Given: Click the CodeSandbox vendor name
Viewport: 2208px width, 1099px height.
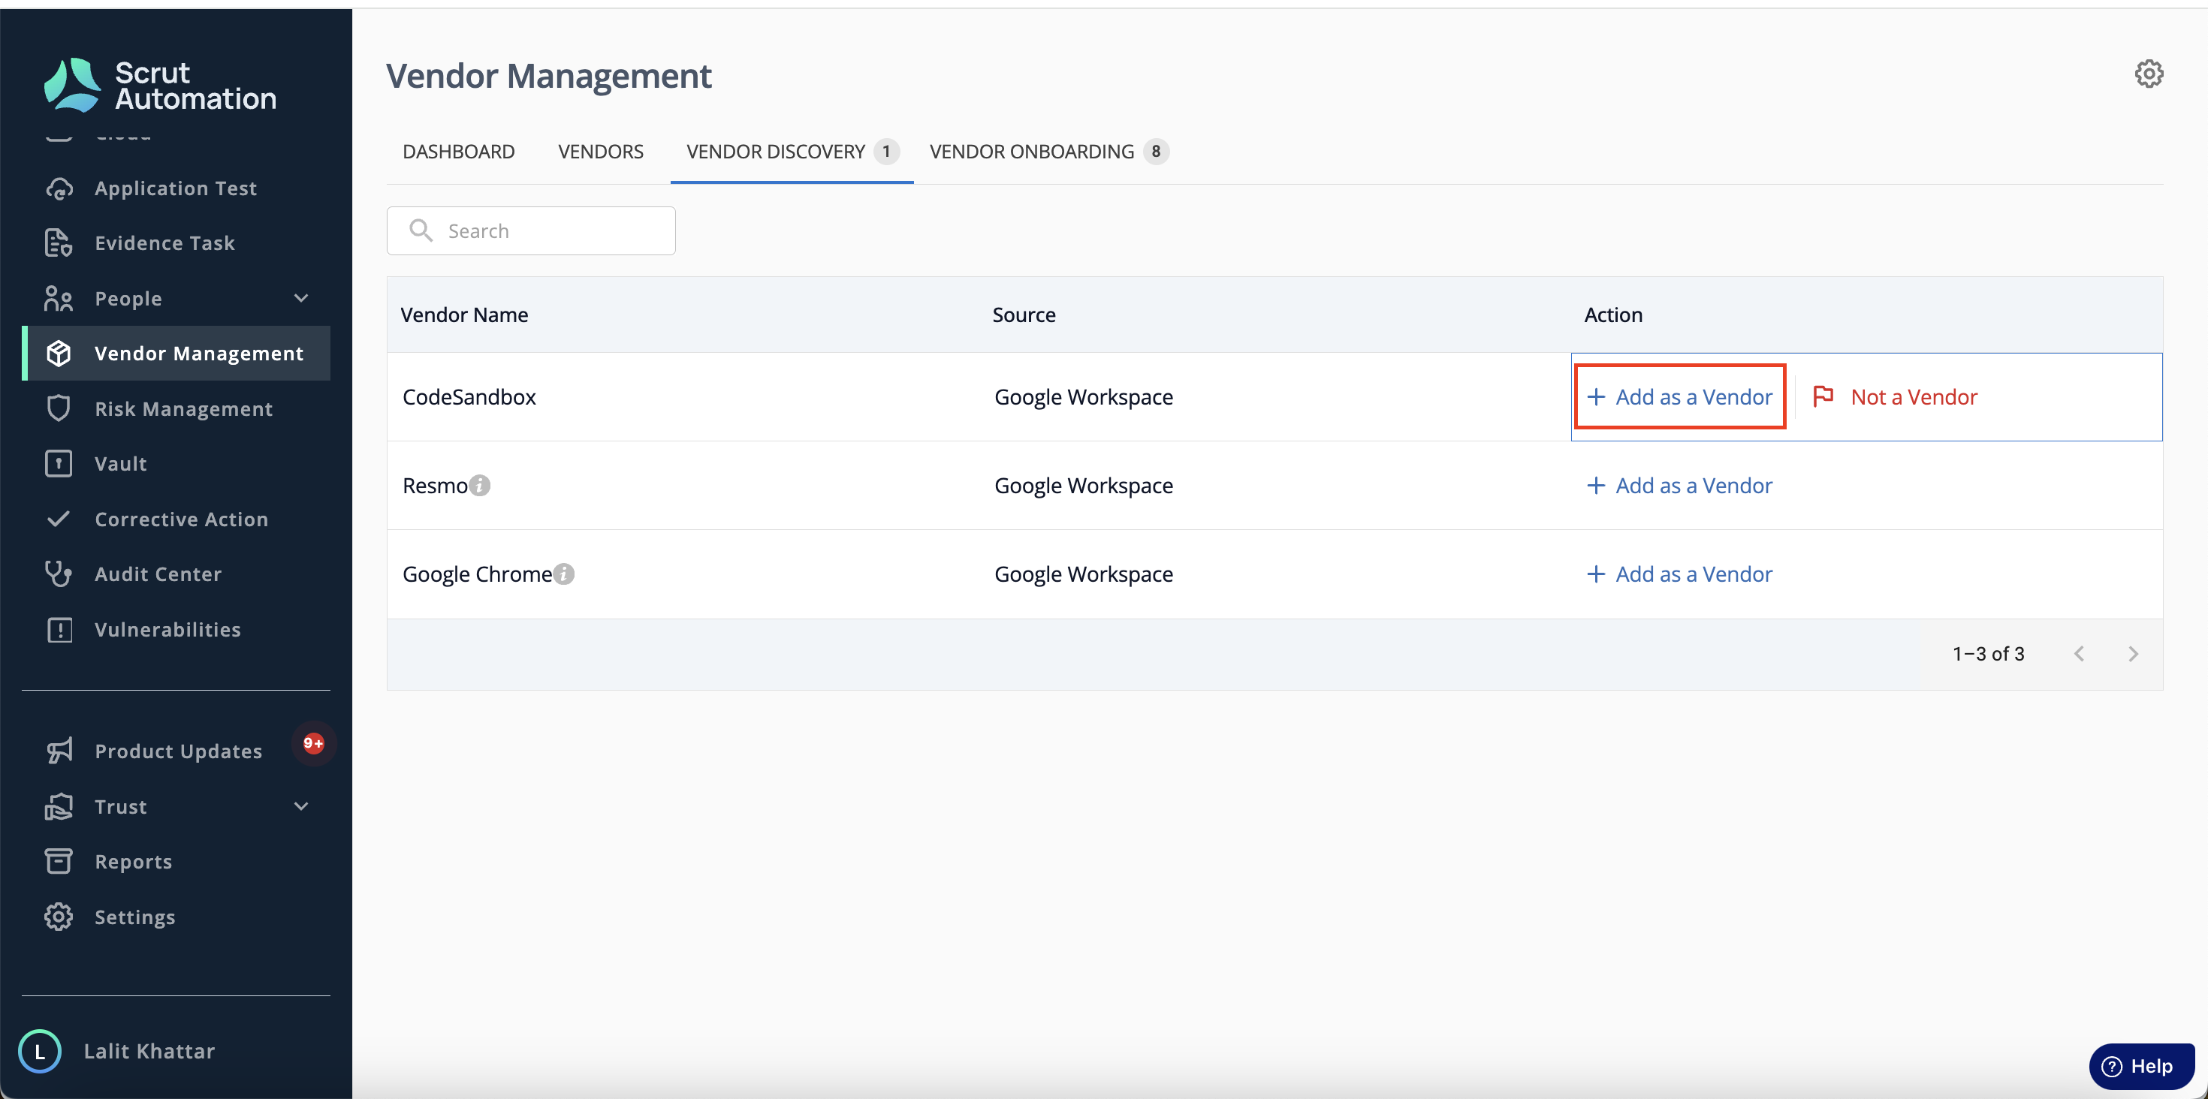Looking at the screenshot, I should tap(469, 396).
